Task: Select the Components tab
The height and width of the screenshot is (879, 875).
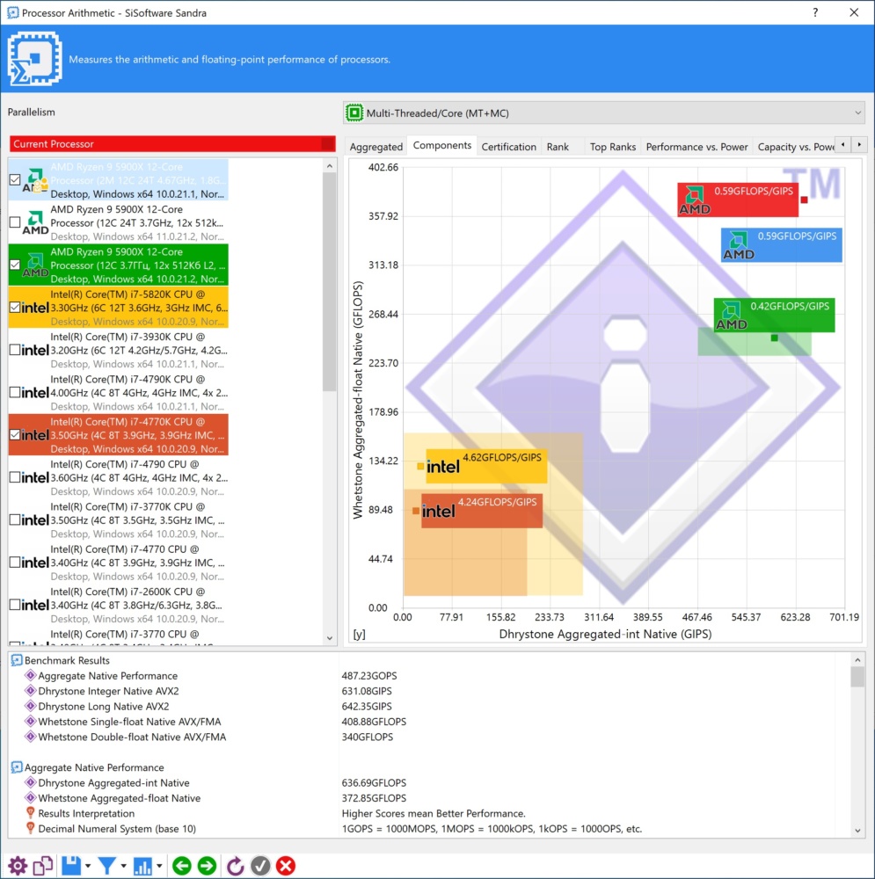Action: 442,145
